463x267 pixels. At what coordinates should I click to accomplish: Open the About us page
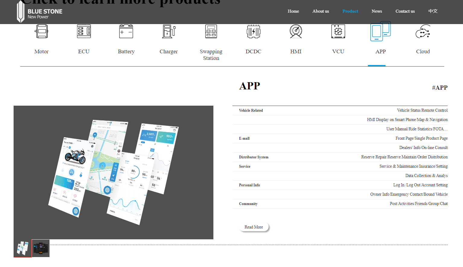(x=321, y=11)
